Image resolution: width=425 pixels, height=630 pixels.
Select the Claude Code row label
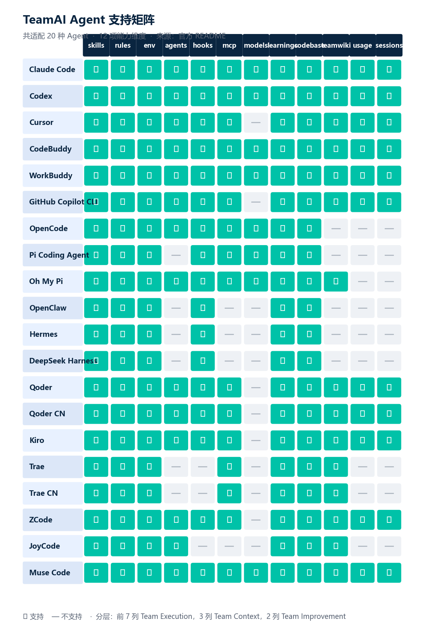pyautogui.click(x=53, y=70)
